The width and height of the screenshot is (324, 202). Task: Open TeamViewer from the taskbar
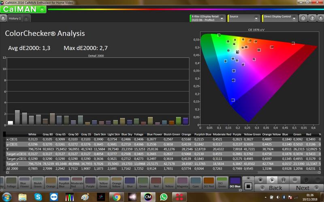click(54, 197)
